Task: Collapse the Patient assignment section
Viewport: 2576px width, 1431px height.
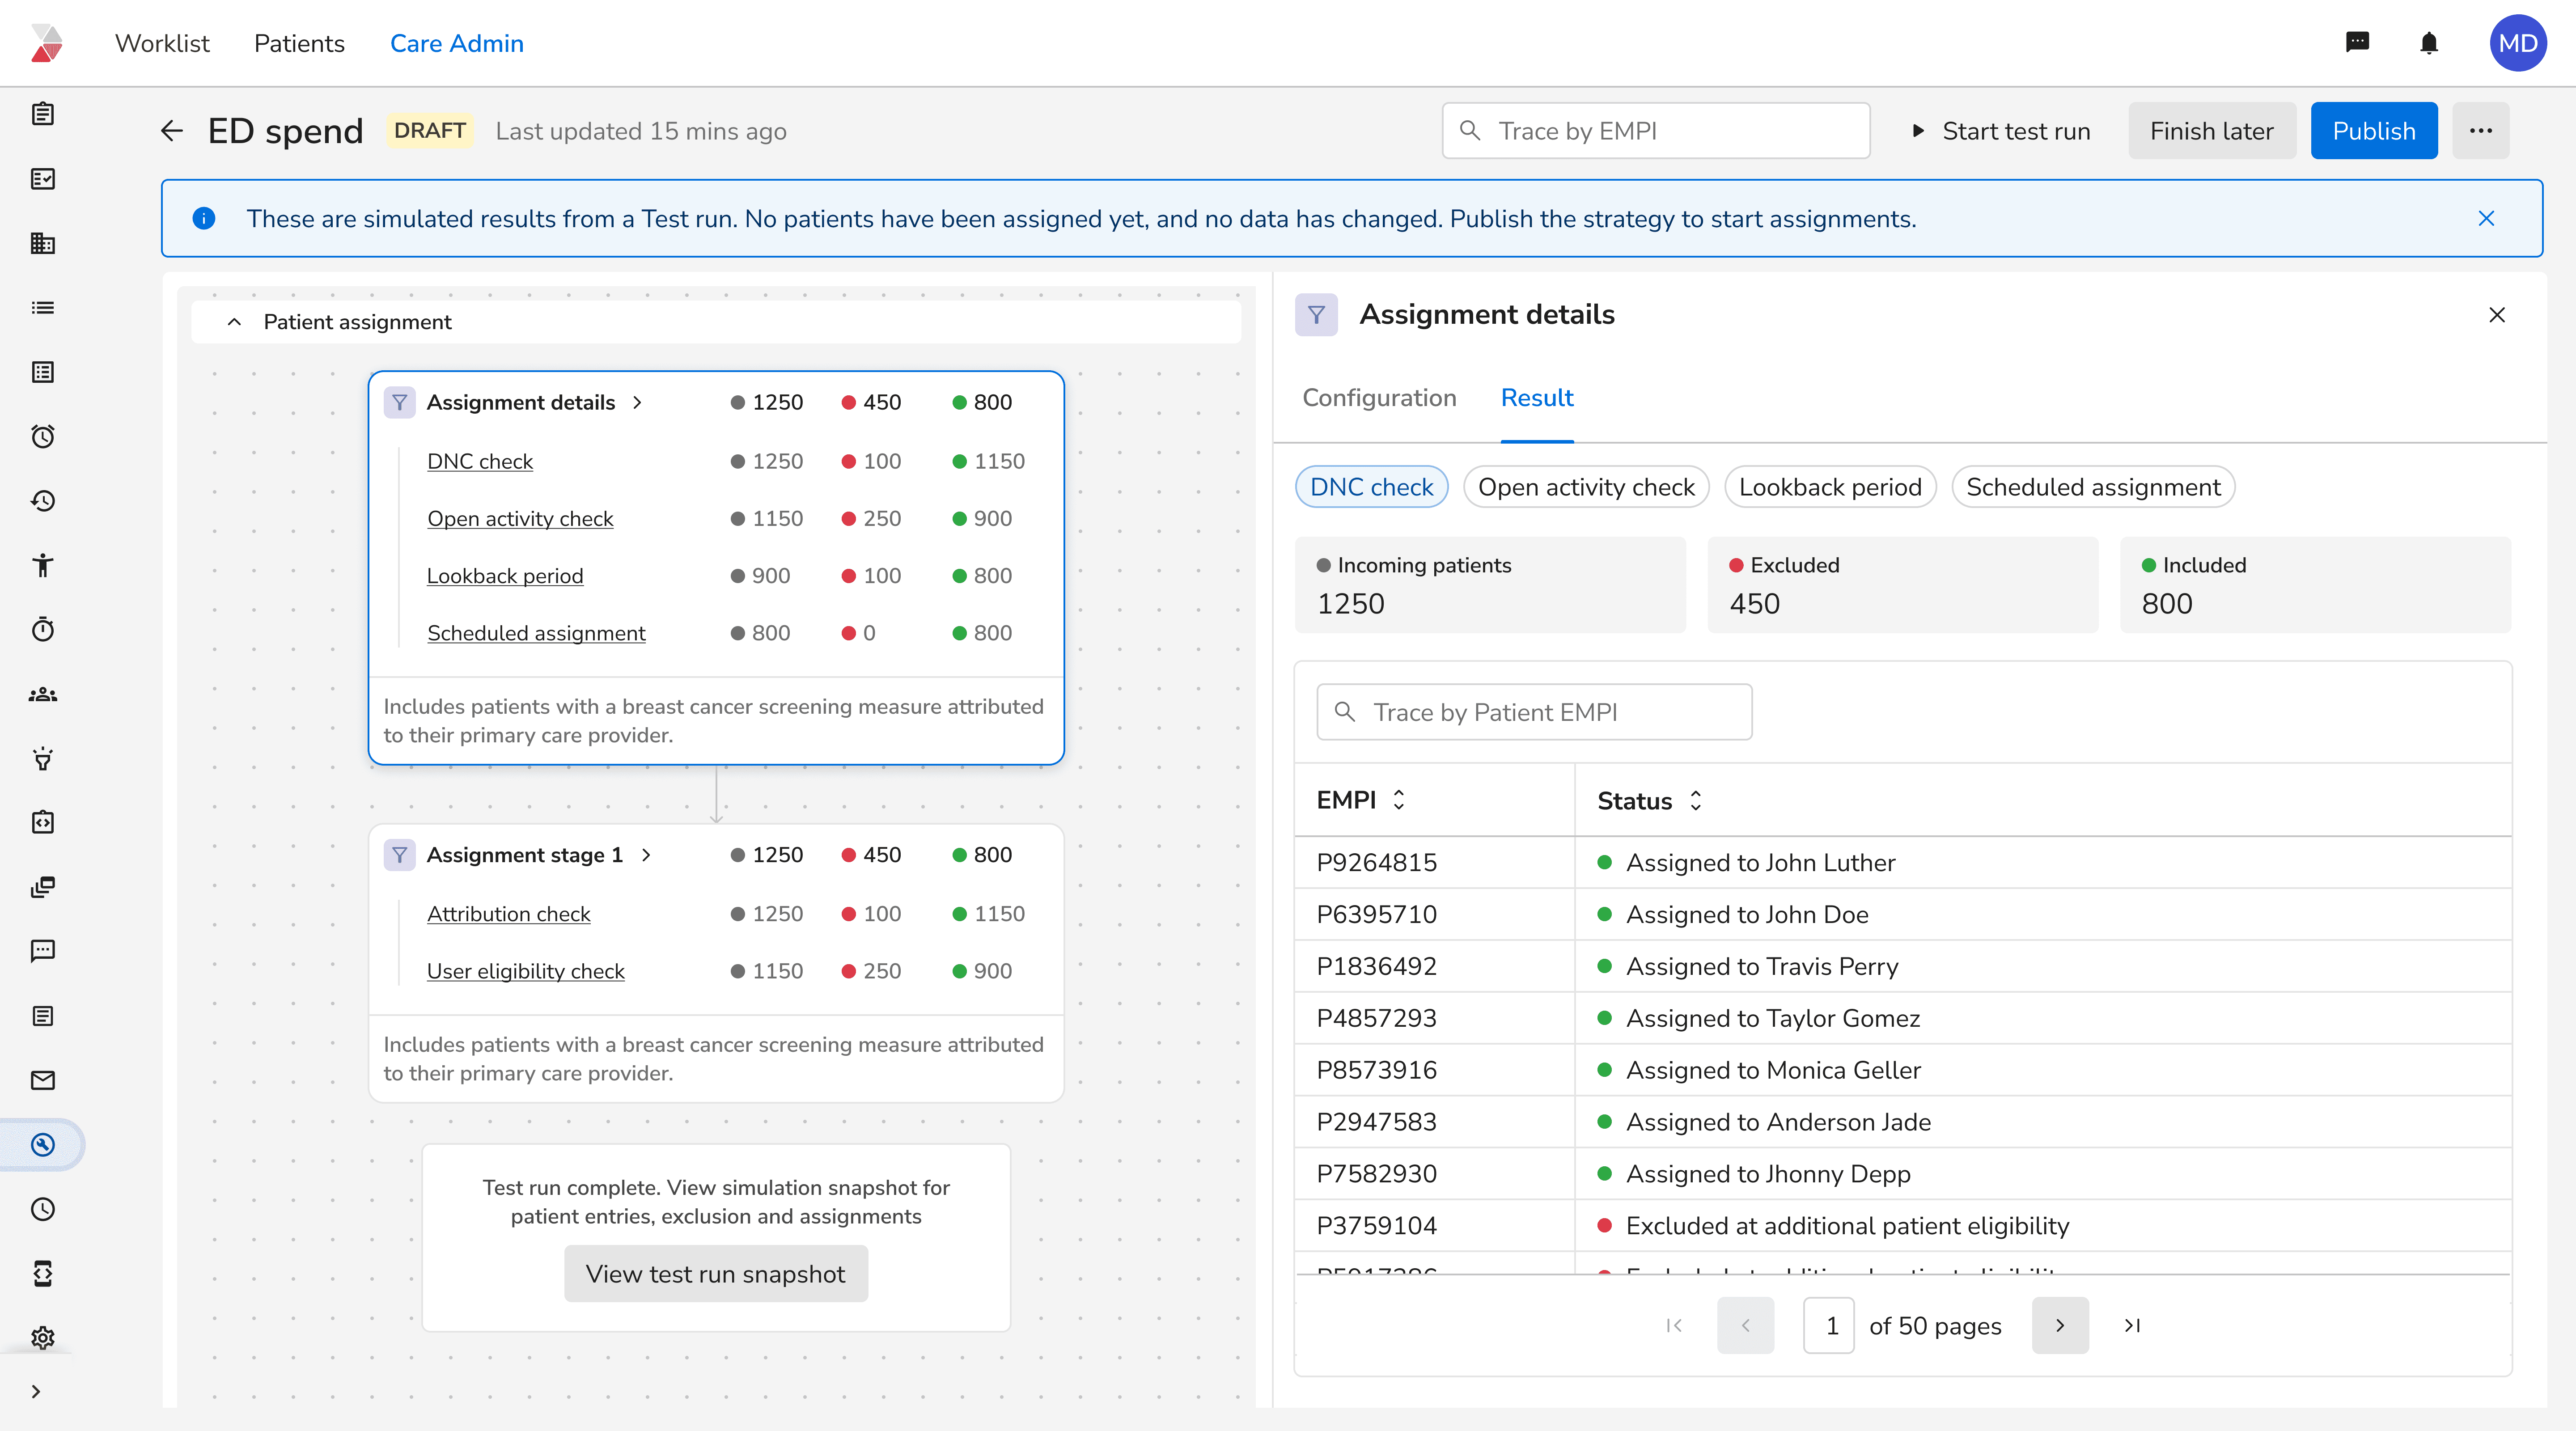Action: pos(234,322)
